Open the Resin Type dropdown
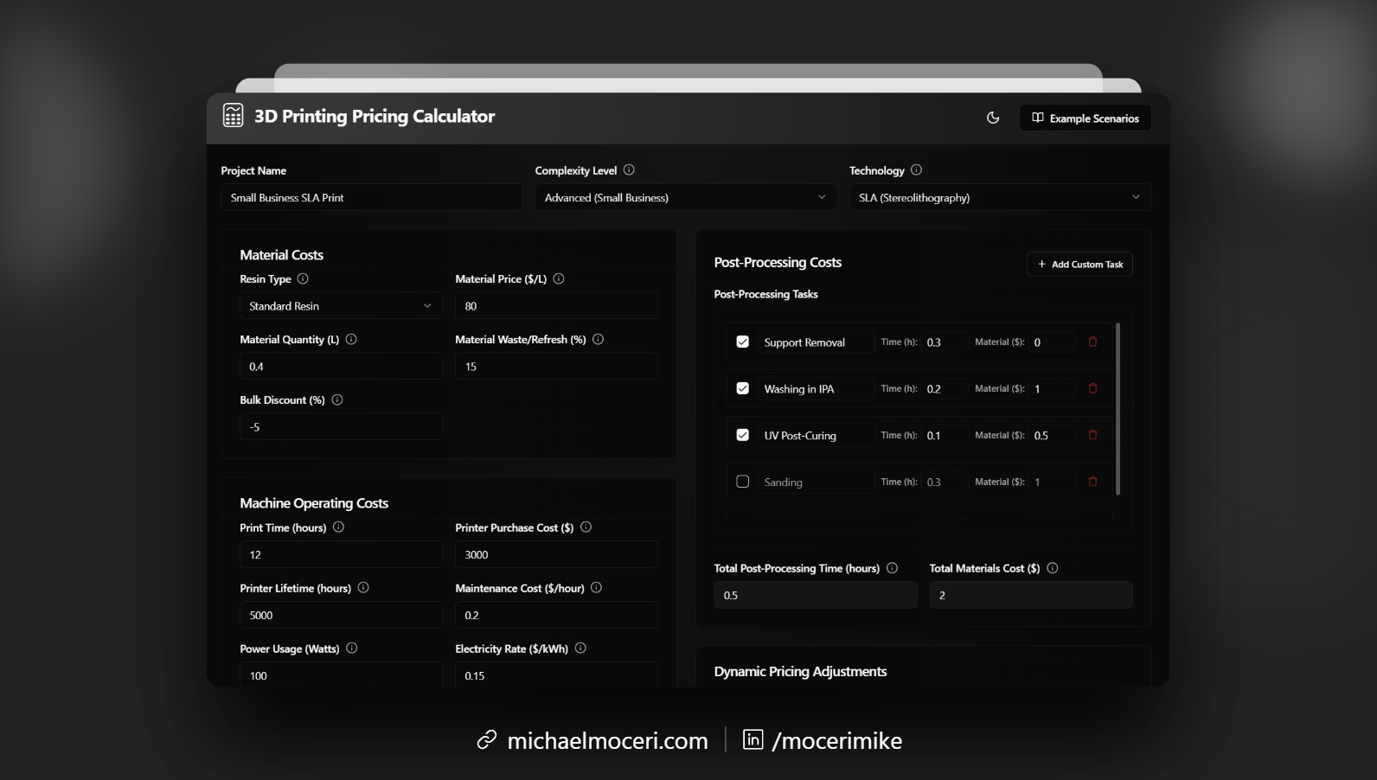The image size is (1377, 780). (340, 306)
